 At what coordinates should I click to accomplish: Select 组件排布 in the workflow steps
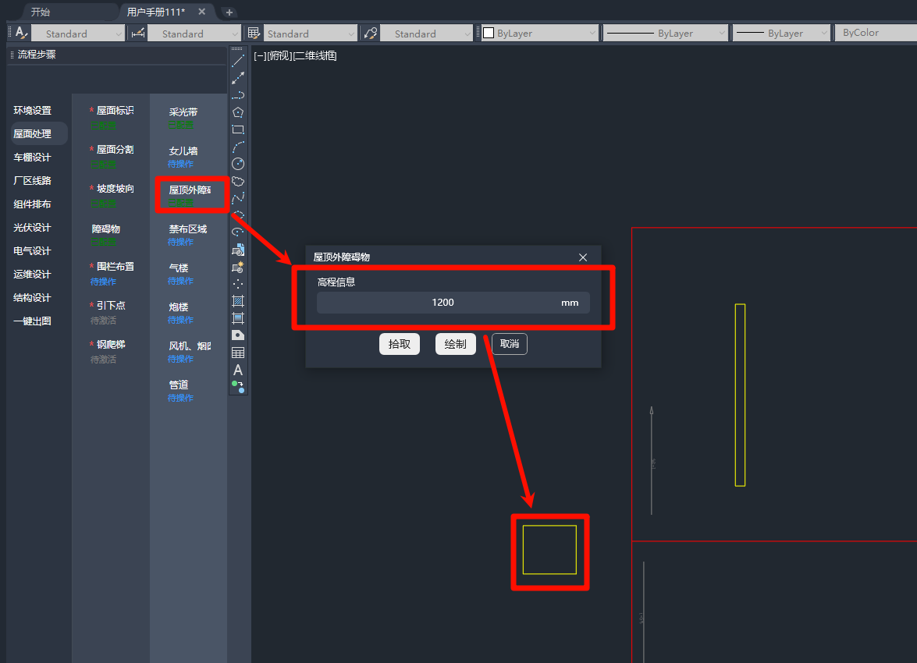pos(32,204)
